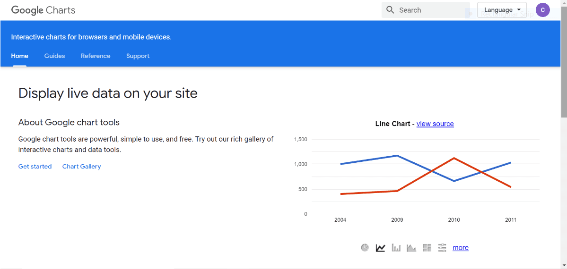
Task: Open the Reference tab
Action: (96, 56)
